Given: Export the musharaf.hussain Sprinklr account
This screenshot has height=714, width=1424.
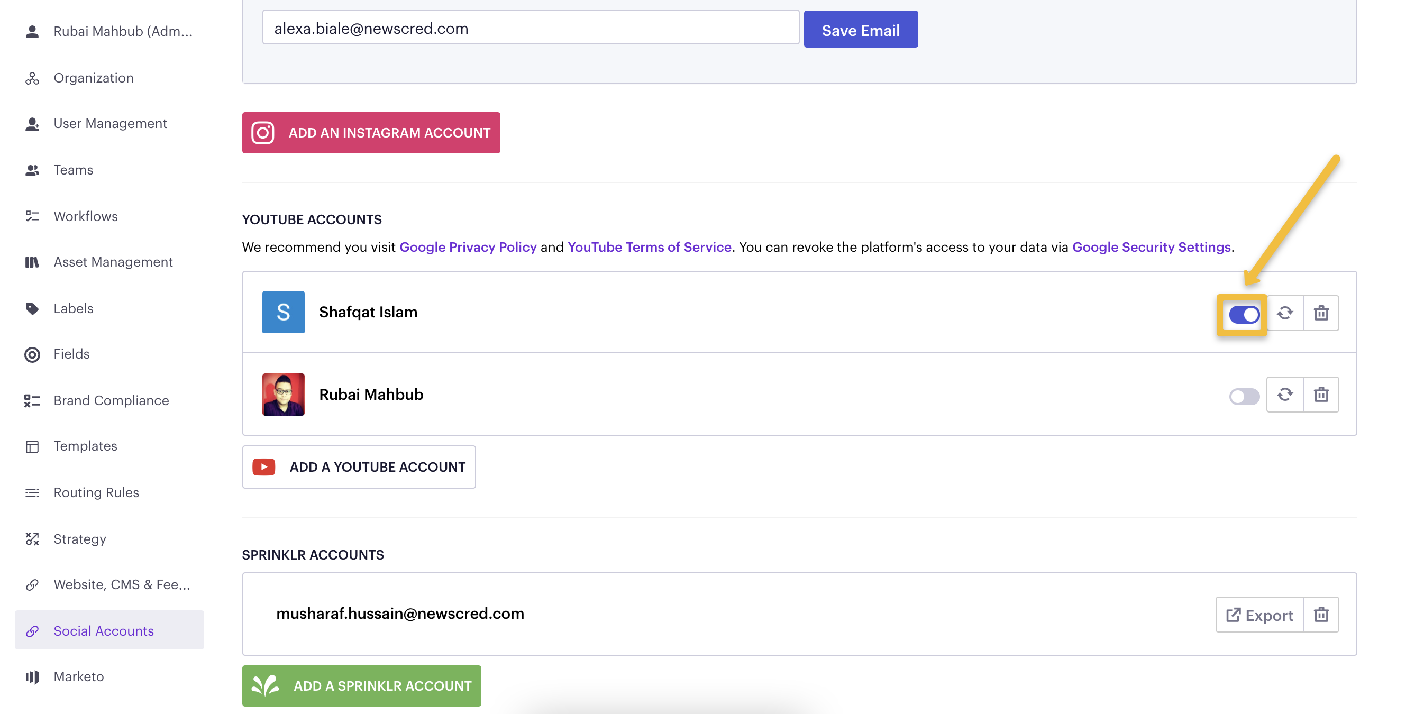Looking at the screenshot, I should (x=1259, y=615).
